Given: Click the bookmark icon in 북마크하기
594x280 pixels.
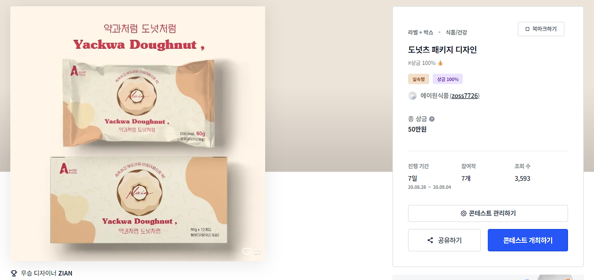Looking at the screenshot, I should tap(527, 29).
